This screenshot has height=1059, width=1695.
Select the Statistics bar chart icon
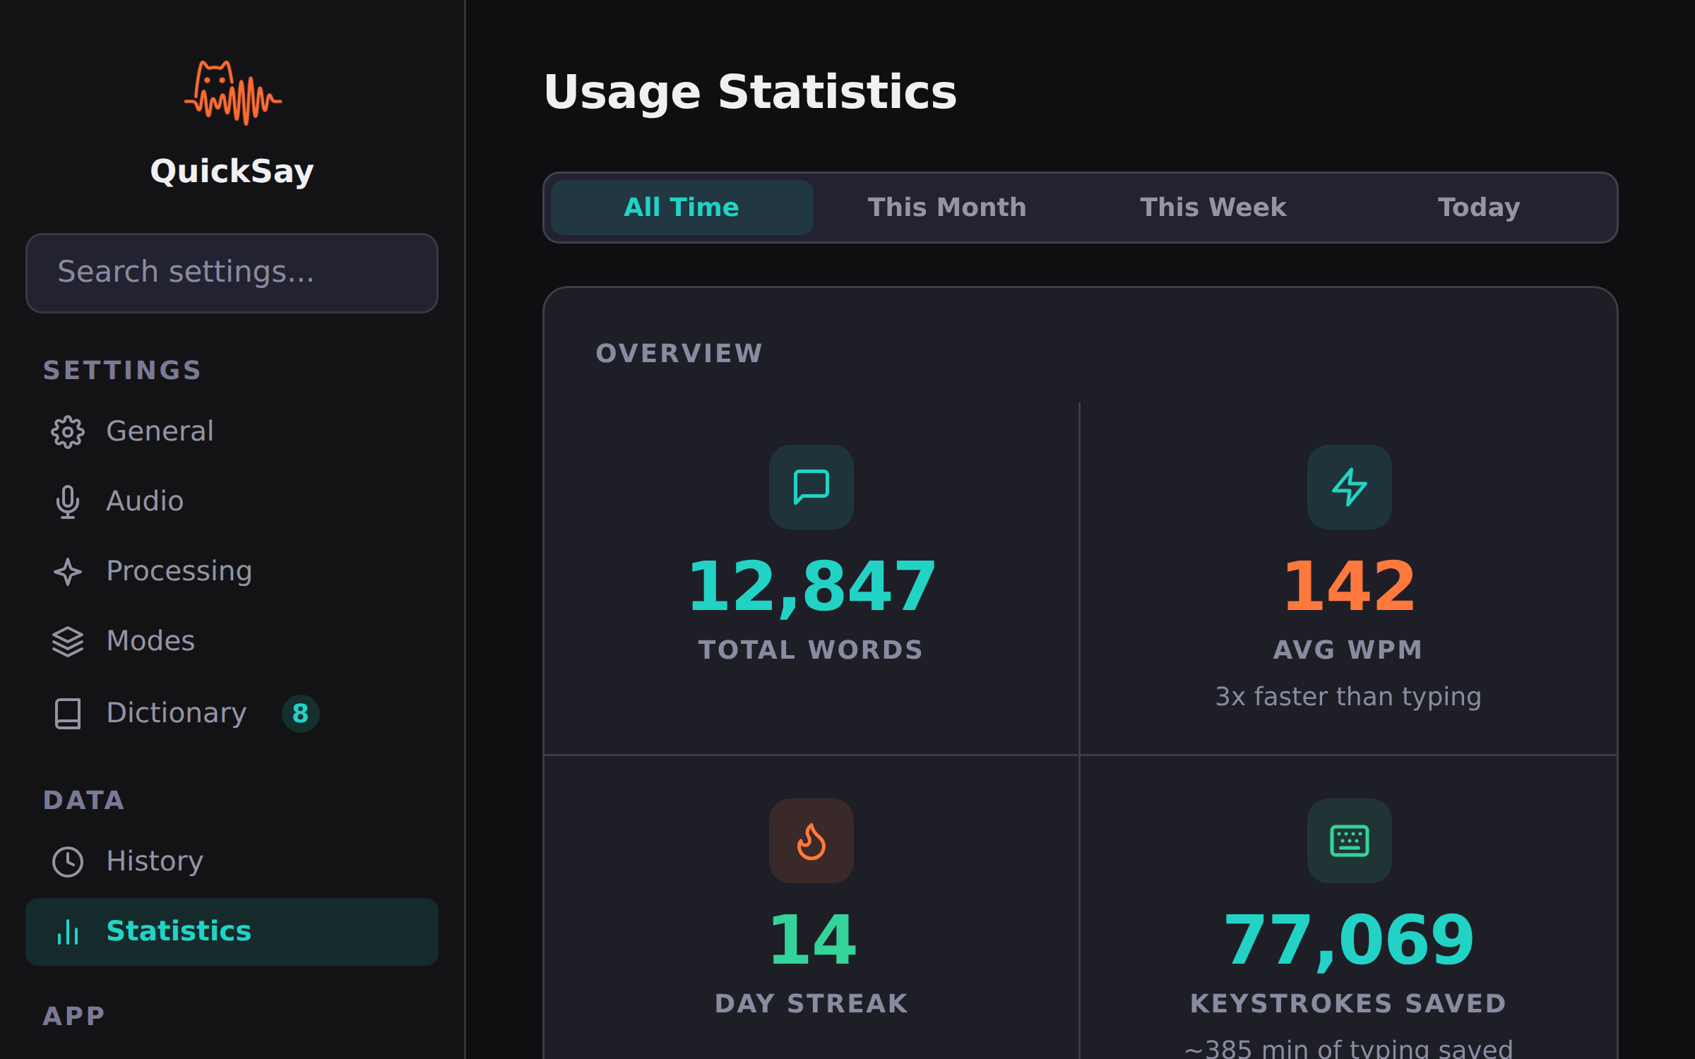69,932
